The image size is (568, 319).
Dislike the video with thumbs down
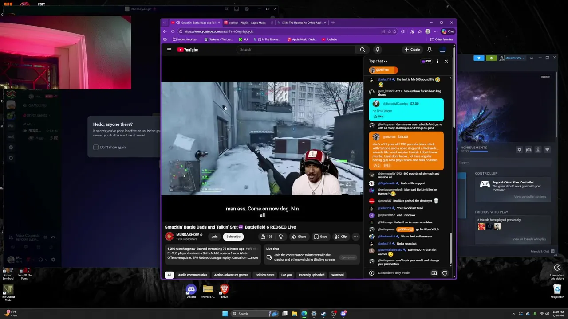pyautogui.click(x=280, y=237)
